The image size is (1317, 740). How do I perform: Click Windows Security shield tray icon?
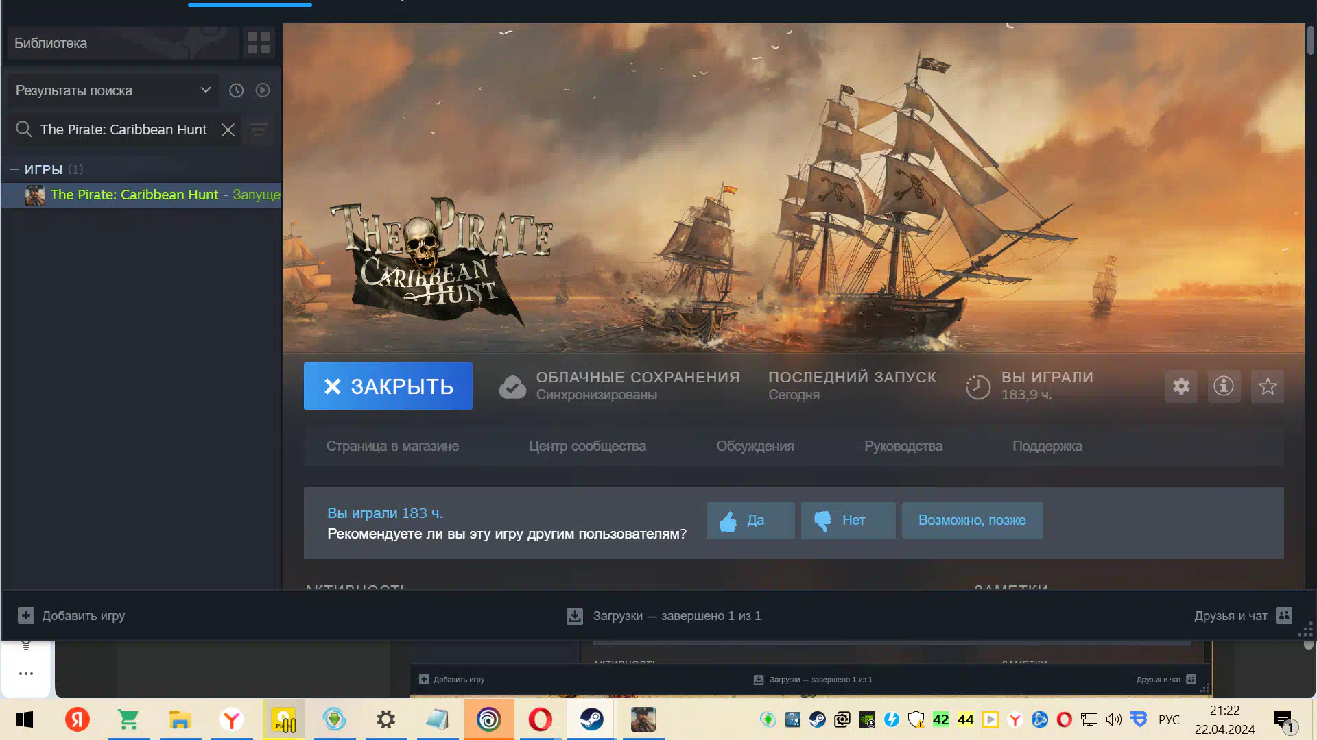coord(916,719)
